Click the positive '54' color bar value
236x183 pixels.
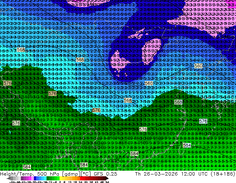107,182
